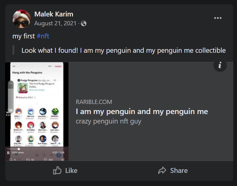Screen dimensions: 237x186
Task: Click the Leave button in the thumbnail
Action: (x=58, y=66)
